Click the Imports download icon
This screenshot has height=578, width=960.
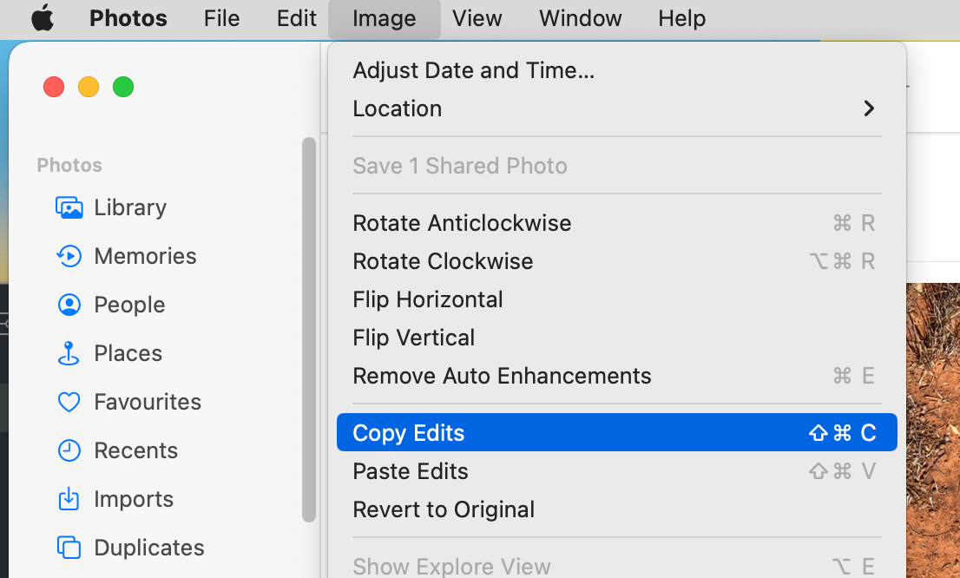pyautogui.click(x=69, y=499)
